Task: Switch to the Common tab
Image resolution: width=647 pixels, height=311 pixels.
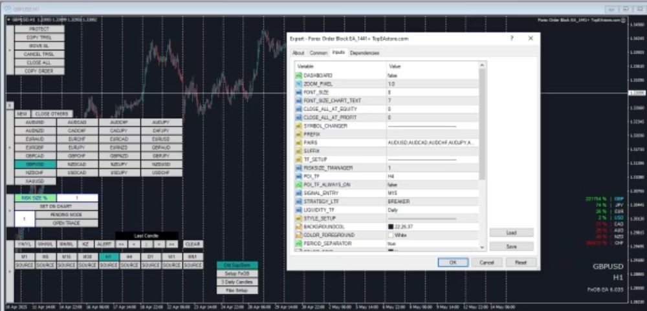Action: [318, 53]
